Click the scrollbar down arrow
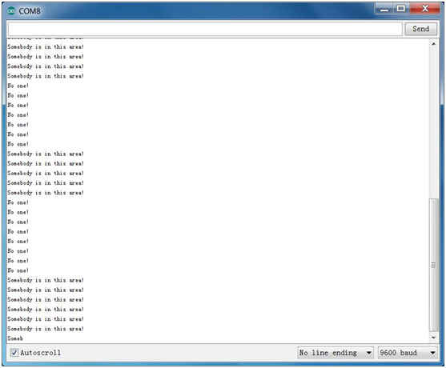 pos(433,338)
